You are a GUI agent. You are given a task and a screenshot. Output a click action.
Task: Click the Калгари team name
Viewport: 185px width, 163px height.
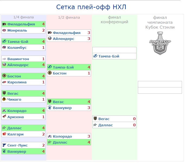tap(15, 134)
